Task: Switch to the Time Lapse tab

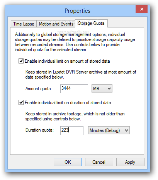Action: (x=24, y=24)
